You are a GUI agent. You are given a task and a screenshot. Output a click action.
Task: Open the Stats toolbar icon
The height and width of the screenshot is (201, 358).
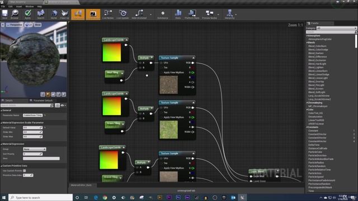(178, 13)
